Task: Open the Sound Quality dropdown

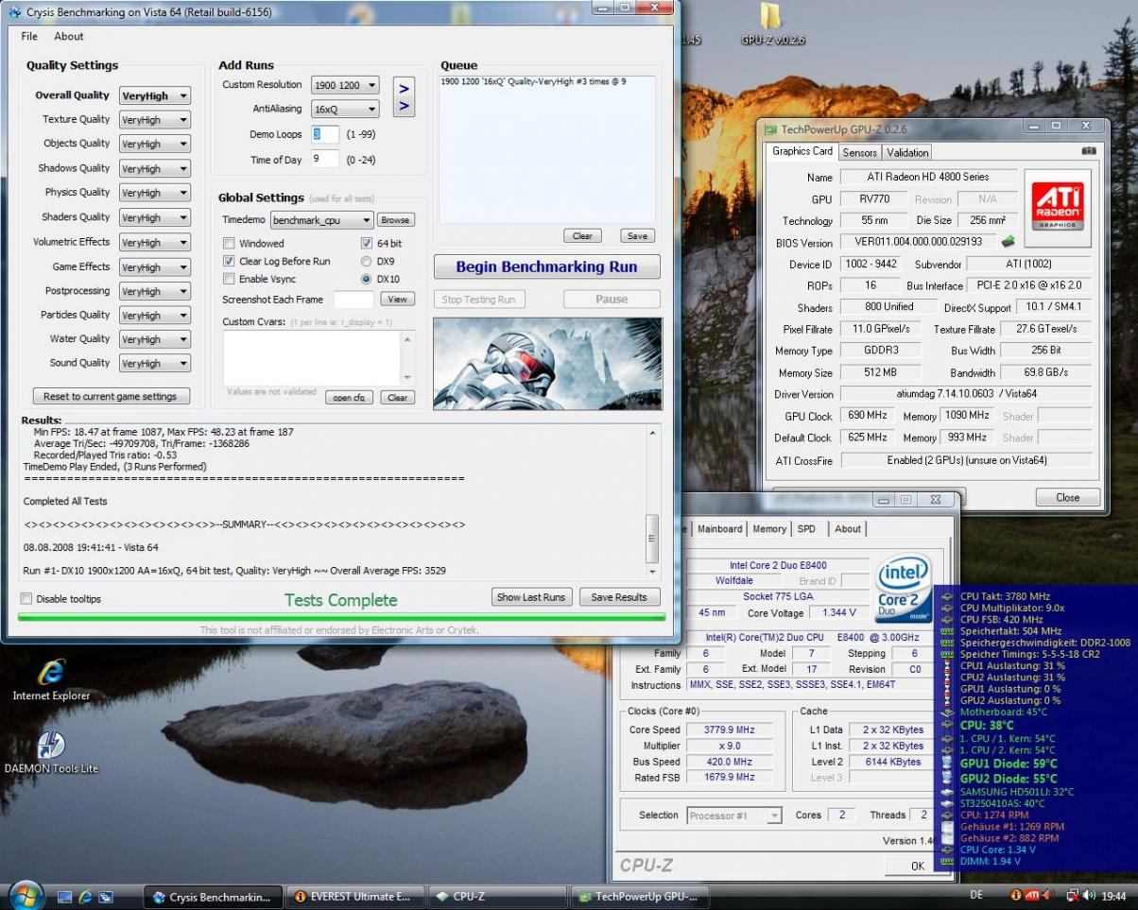Action: pyautogui.click(x=154, y=363)
